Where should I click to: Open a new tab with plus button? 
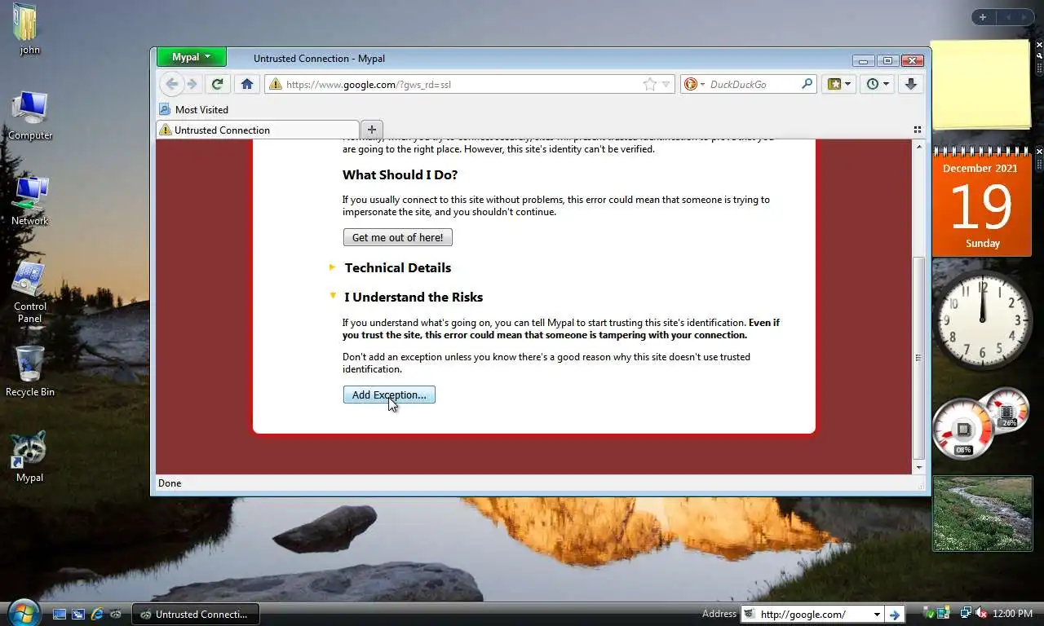click(371, 130)
